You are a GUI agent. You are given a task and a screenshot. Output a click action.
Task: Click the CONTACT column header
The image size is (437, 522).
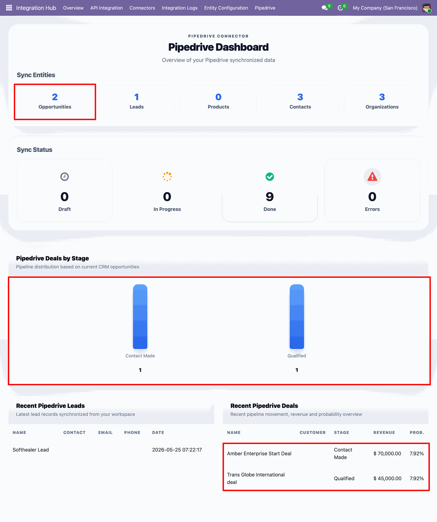point(74,433)
